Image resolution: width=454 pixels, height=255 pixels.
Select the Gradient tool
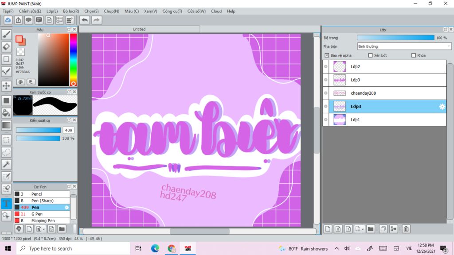pos(6,125)
